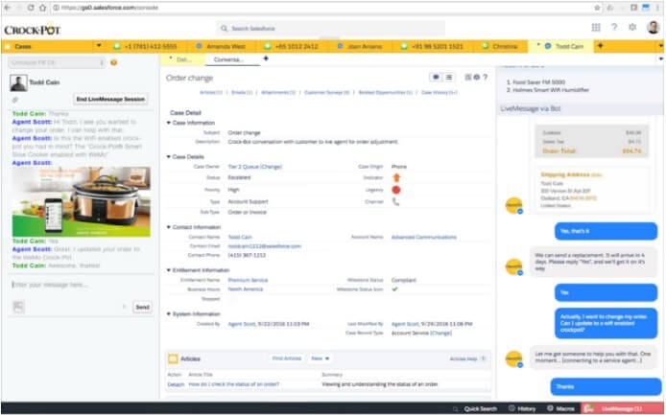Click the orange status icon beside chat dropdown
This screenshot has width=666, height=415.
point(114,62)
